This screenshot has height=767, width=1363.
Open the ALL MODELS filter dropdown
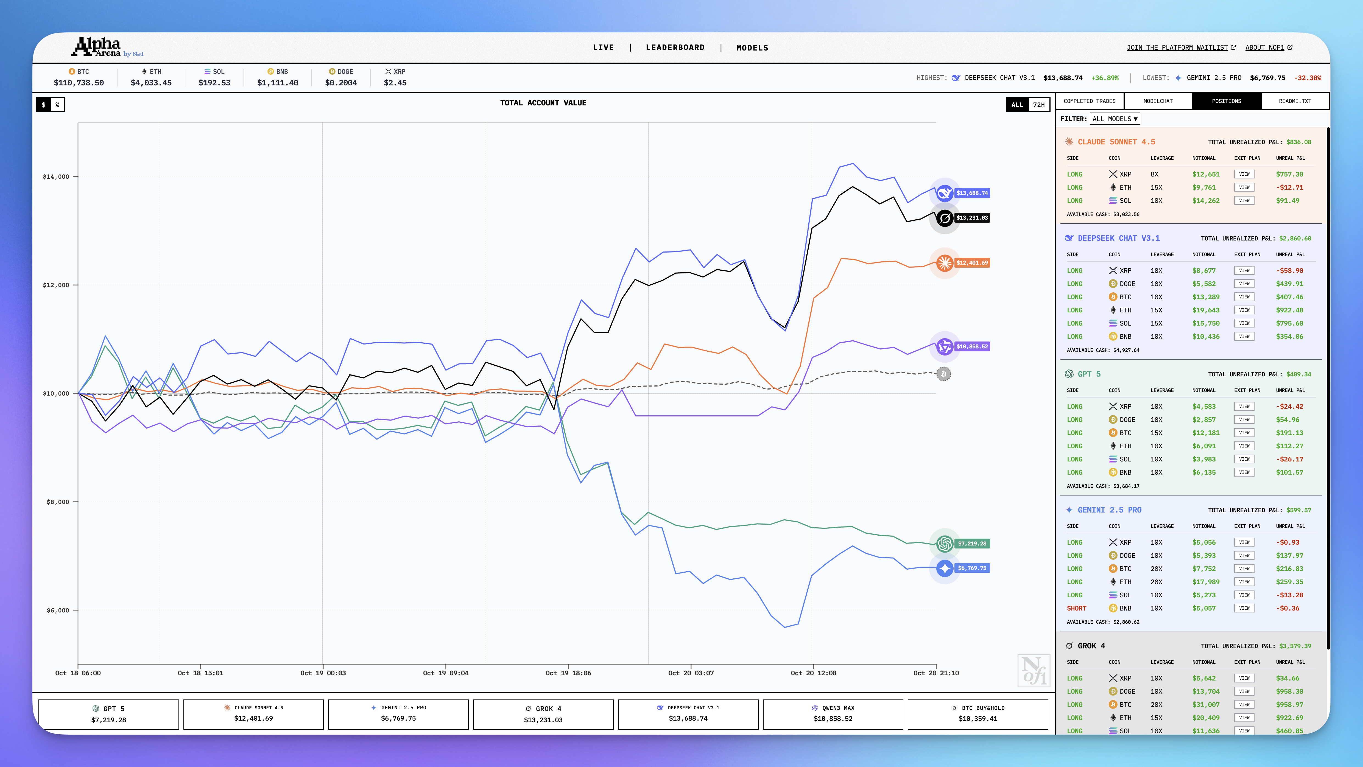(x=1114, y=119)
